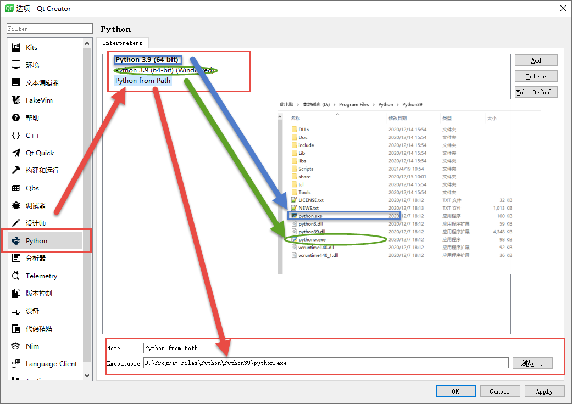Select the python3.dll file in Explorer

coord(310,223)
